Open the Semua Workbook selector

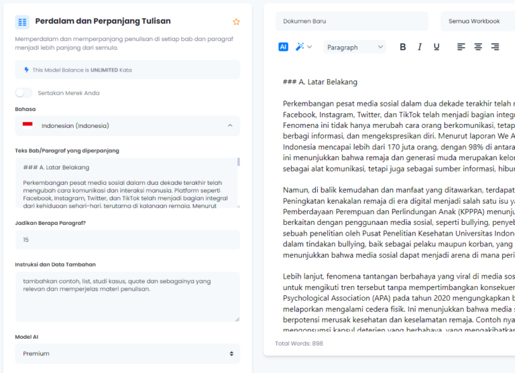point(477,21)
